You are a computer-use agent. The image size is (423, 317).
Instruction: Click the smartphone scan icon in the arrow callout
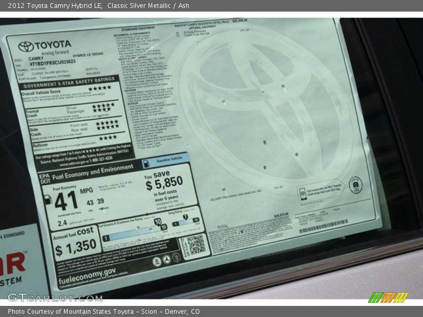pyautogui.click(x=303, y=194)
